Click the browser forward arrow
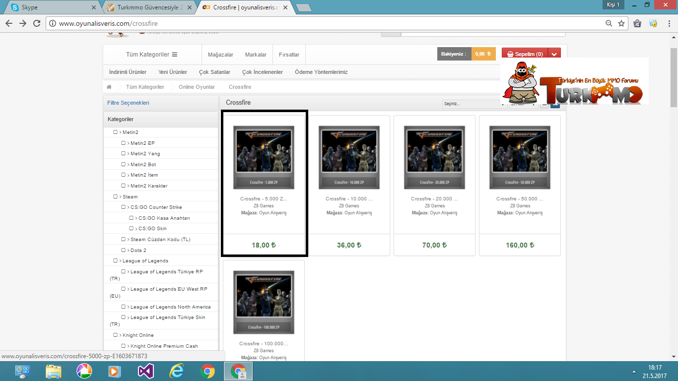Screen dimensions: 678x381 pyautogui.click(x=23, y=23)
